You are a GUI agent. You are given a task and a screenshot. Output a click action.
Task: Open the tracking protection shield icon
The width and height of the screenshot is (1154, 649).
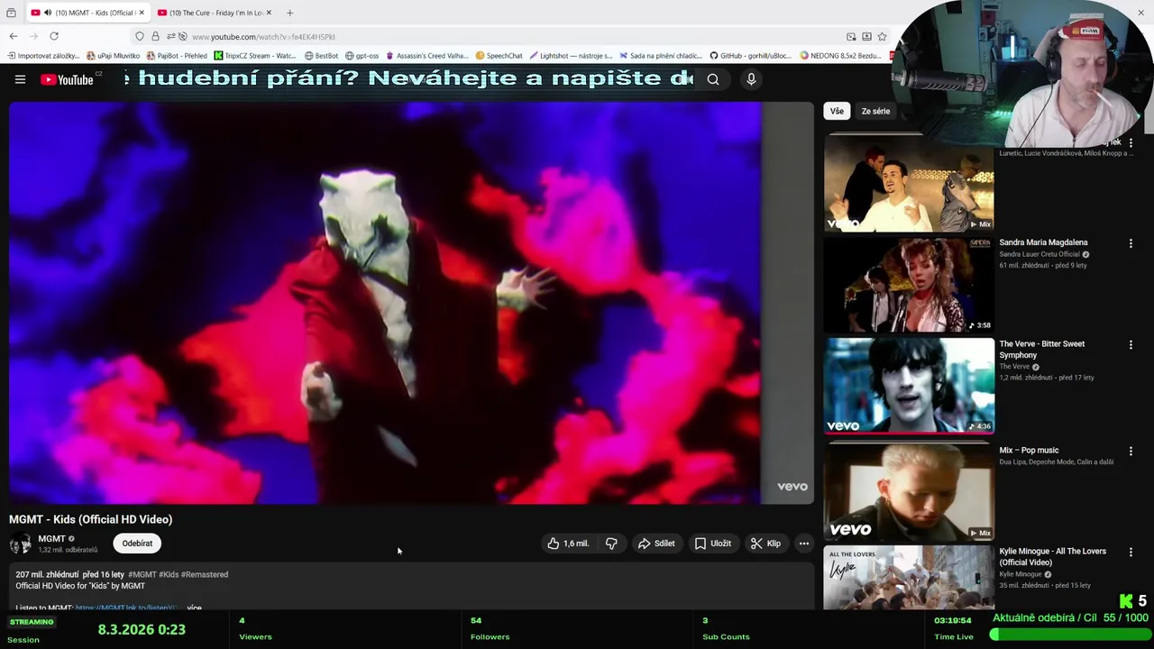tap(139, 36)
